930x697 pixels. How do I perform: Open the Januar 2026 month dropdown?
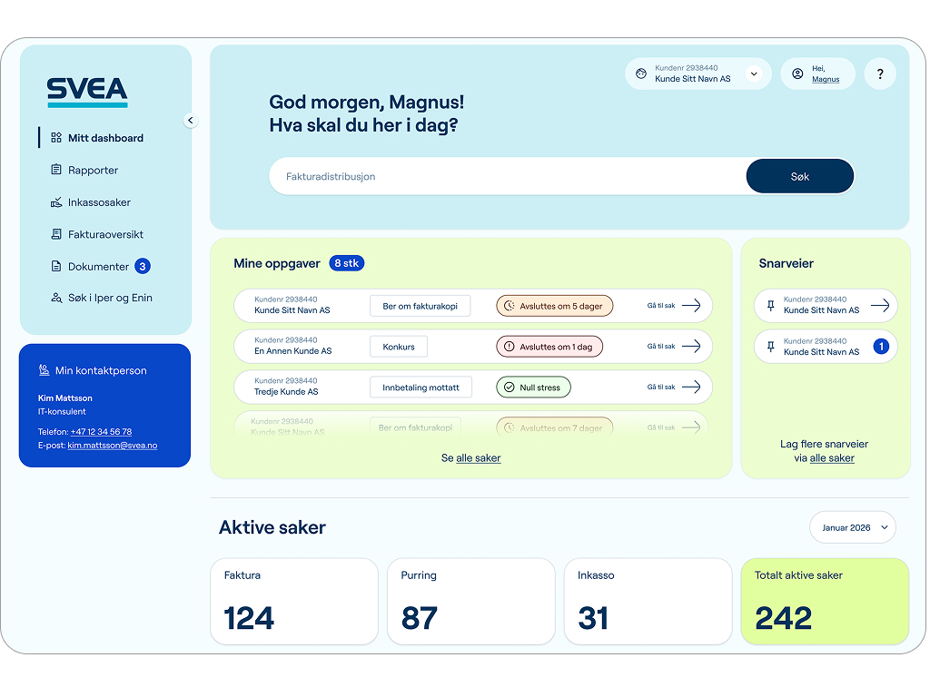point(852,527)
